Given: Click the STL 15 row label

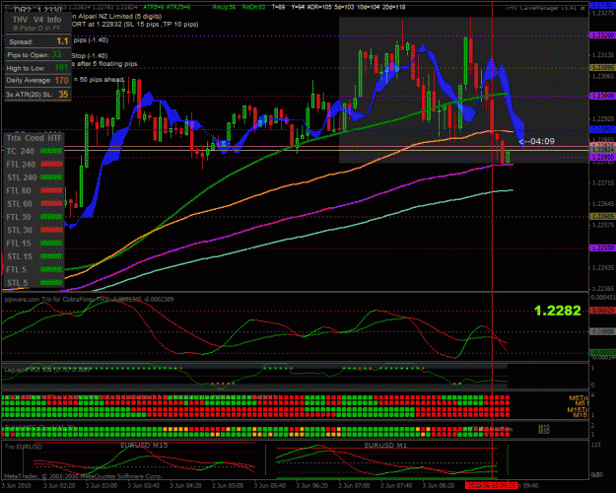Looking at the screenshot, I should (x=20, y=256).
